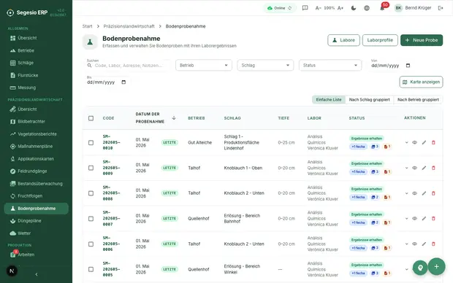The image size is (453, 283).
Task: Click the Neue Probe button
Action: point(422,40)
